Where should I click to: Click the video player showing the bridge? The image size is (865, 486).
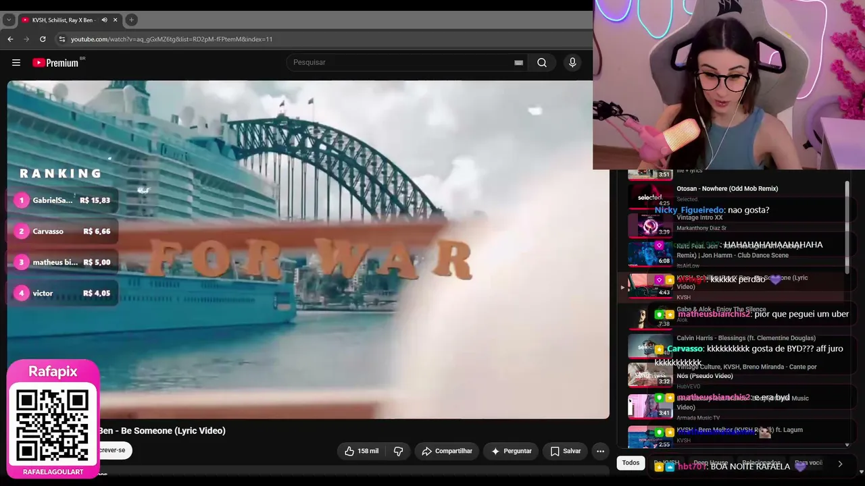(x=308, y=250)
